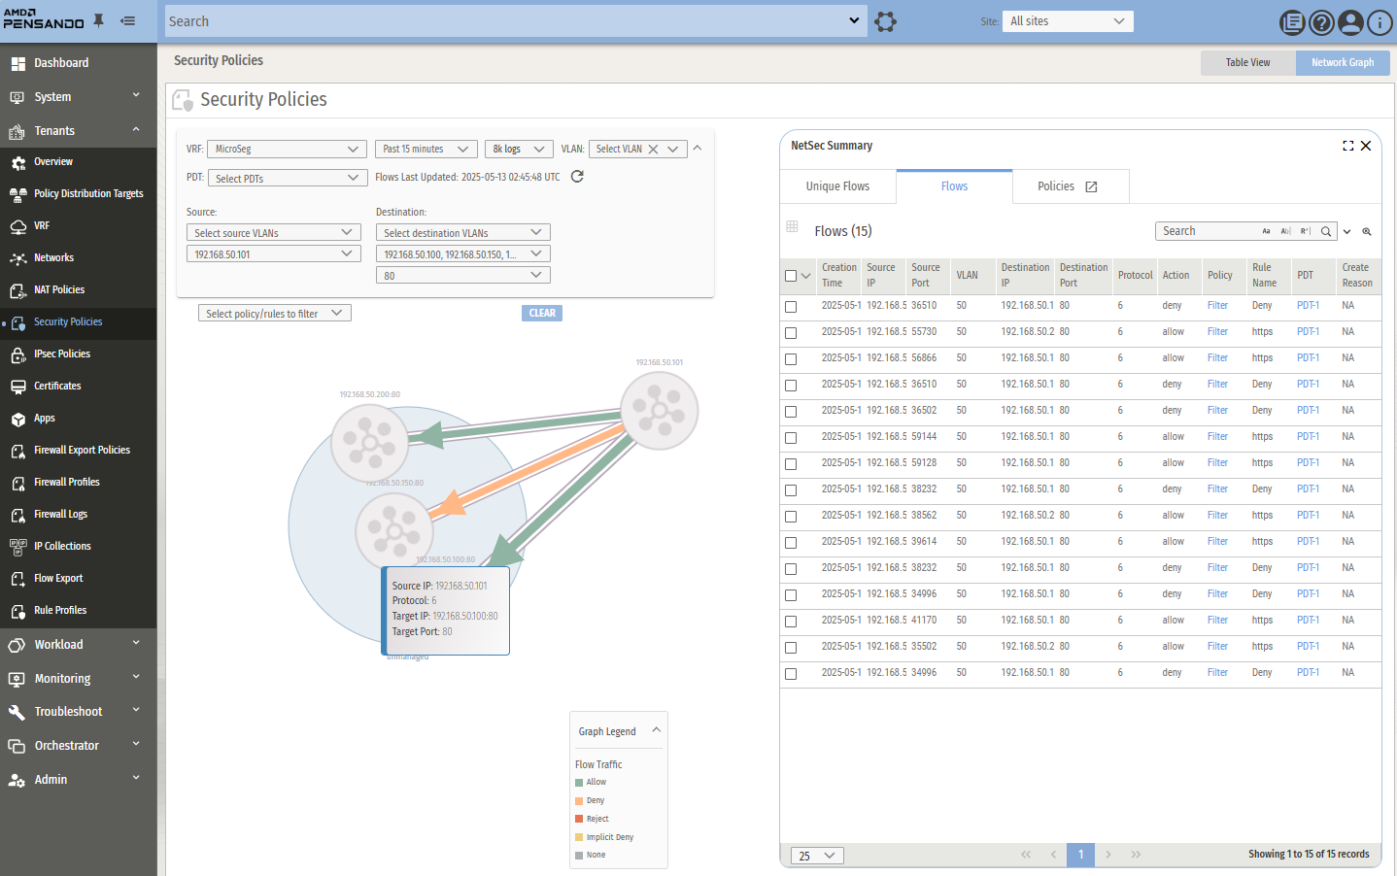Open the Firewall Logs sidebar item
Screen dimensions: 1397x876
(x=60, y=514)
